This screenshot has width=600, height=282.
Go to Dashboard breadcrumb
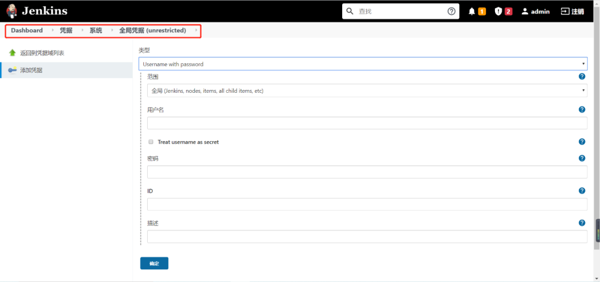[x=27, y=31]
